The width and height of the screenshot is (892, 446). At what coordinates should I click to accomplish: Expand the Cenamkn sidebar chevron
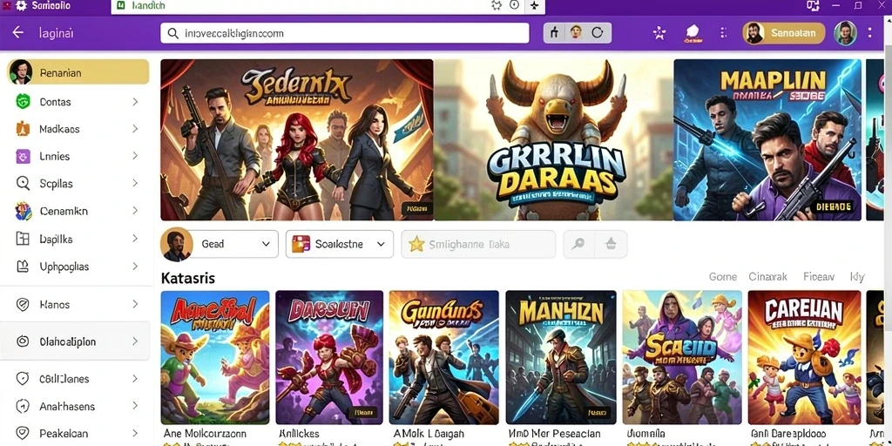tap(135, 211)
